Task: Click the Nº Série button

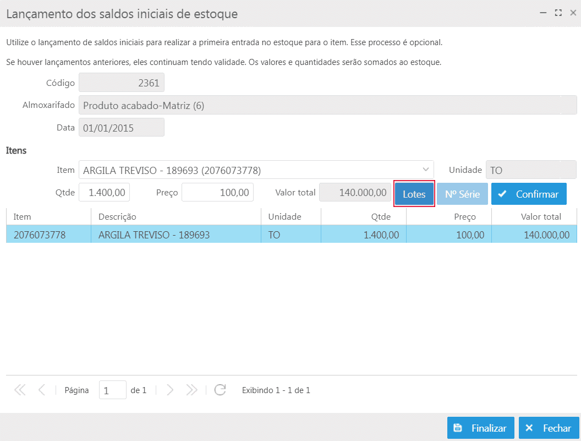Action: [x=462, y=194]
